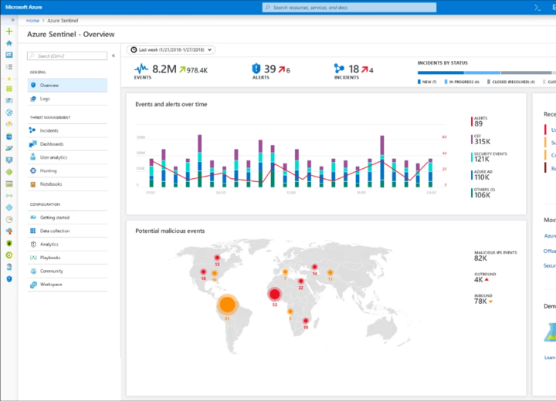Click the red 53 map bubble
The image size is (556, 401).
click(274, 294)
